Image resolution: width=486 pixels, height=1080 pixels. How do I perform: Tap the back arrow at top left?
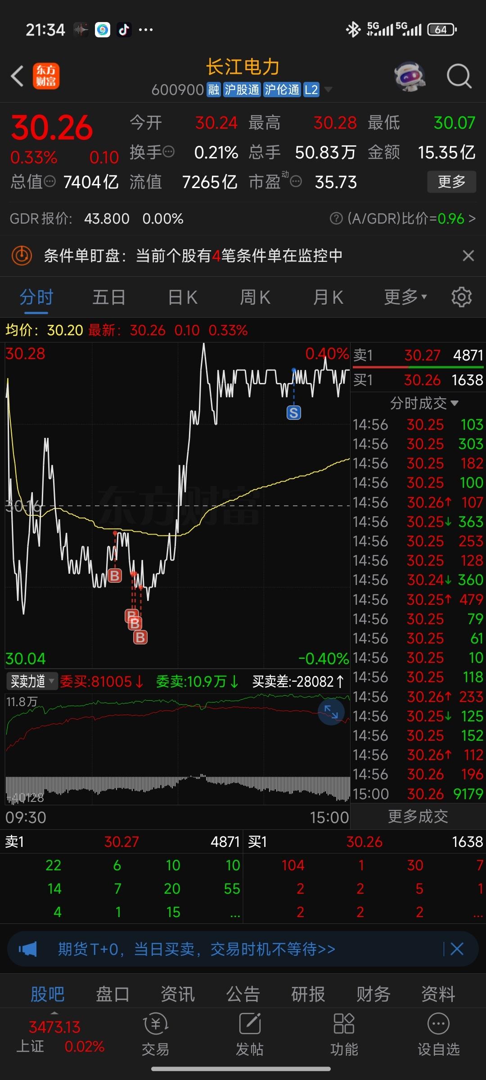[17, 76]
